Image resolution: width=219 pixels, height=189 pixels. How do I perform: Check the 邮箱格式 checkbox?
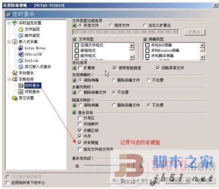(77, 50)
